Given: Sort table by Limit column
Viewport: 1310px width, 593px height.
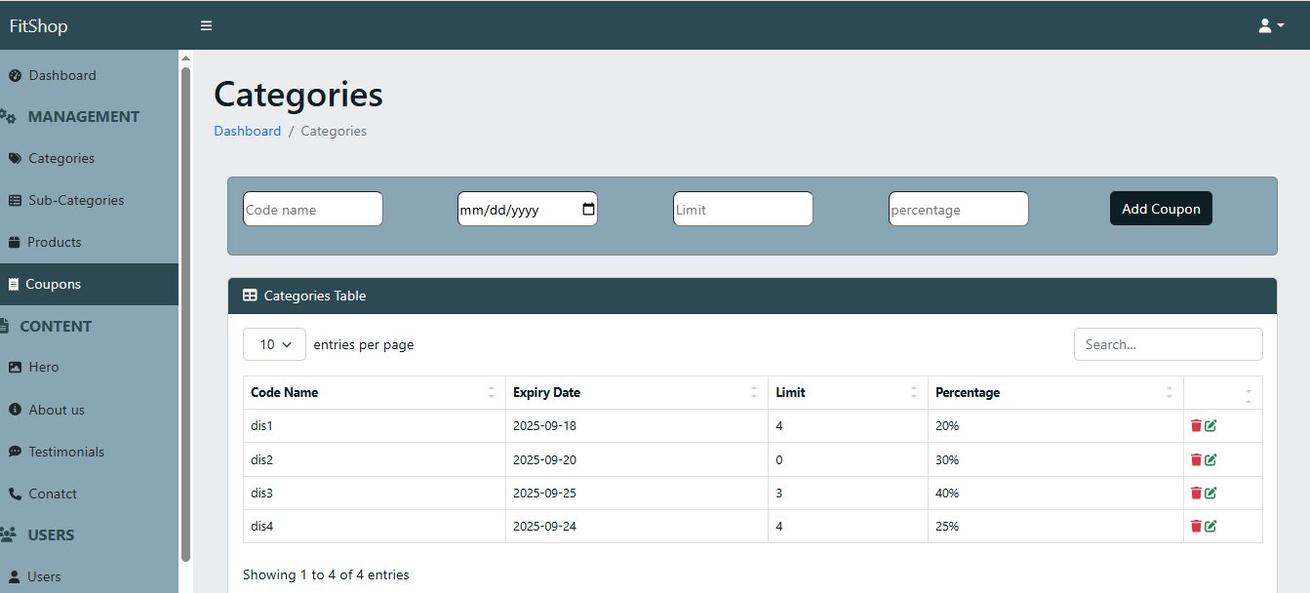Looking at the screenshot, I should pyautogui.click(x=847, y=393).
